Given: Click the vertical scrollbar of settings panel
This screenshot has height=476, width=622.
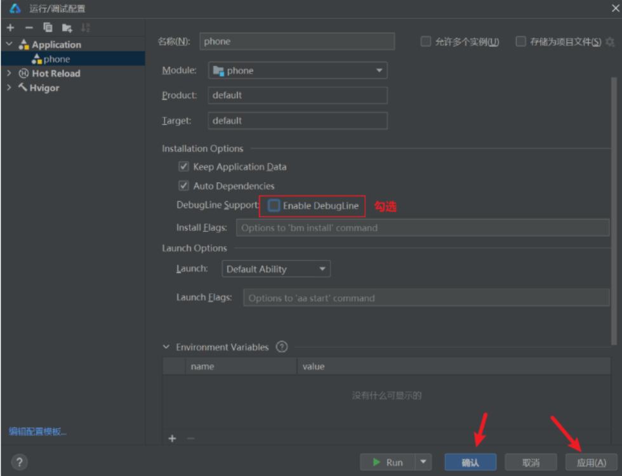Looking at the screenshot, I should 614,209.
